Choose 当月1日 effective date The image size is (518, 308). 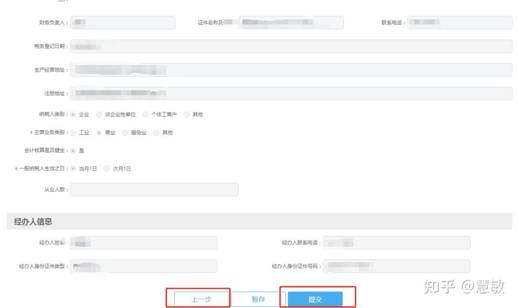[73, 168]
